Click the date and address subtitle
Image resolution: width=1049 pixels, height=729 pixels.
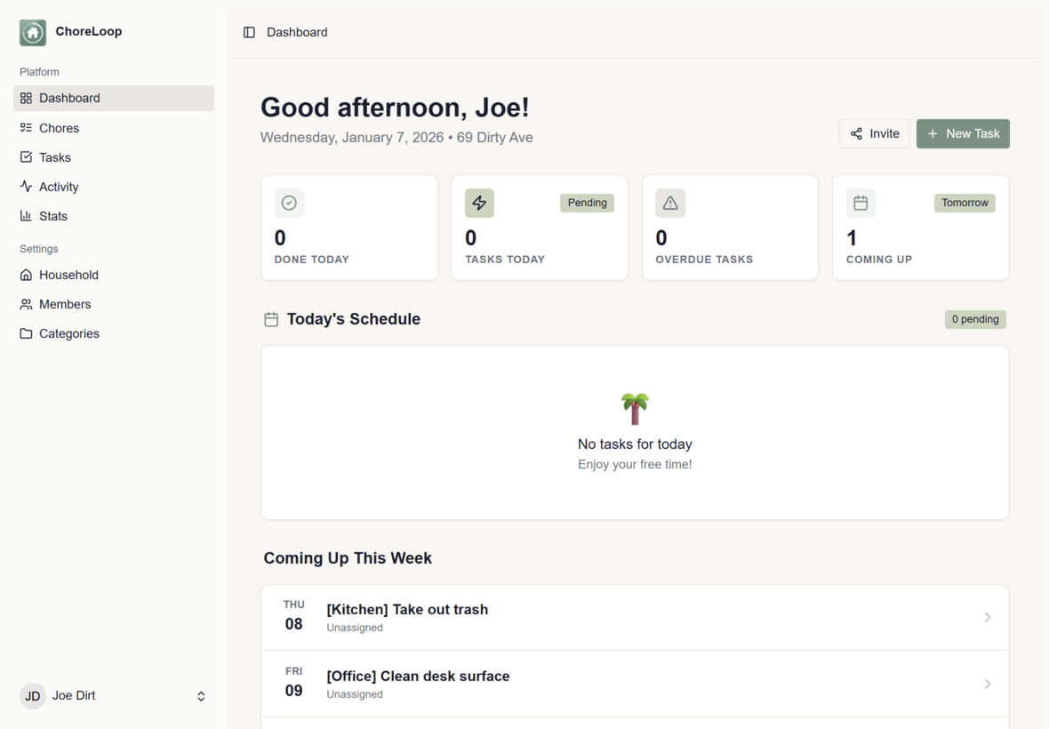coord(396,138)
